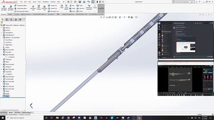Open the Tools menu

point(39,2)
